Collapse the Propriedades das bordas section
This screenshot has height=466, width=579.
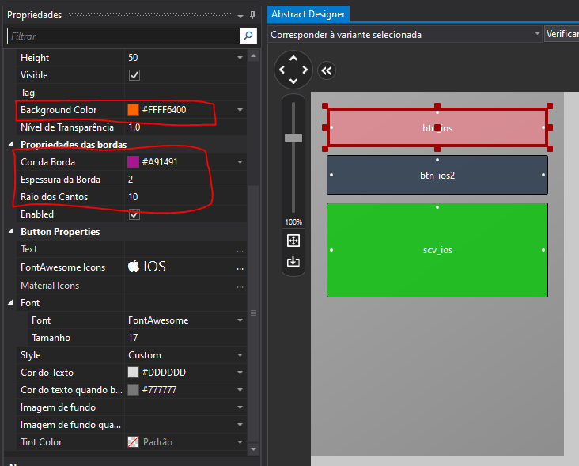[x=10, y=144]
